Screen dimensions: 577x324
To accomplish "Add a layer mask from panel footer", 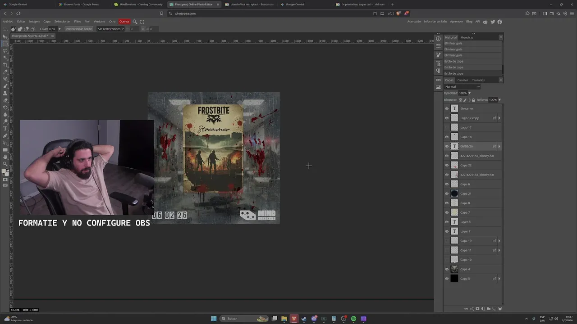I will pos(477,309).
